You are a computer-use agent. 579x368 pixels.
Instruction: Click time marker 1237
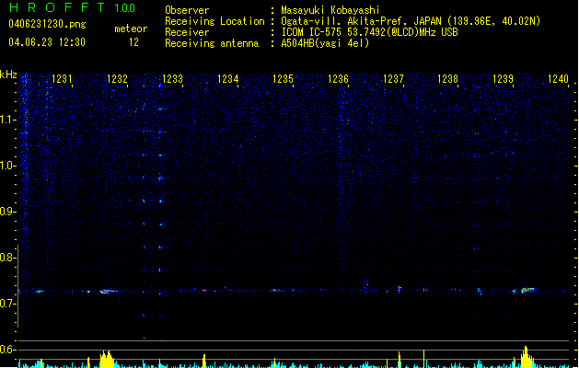click(393, 79)
